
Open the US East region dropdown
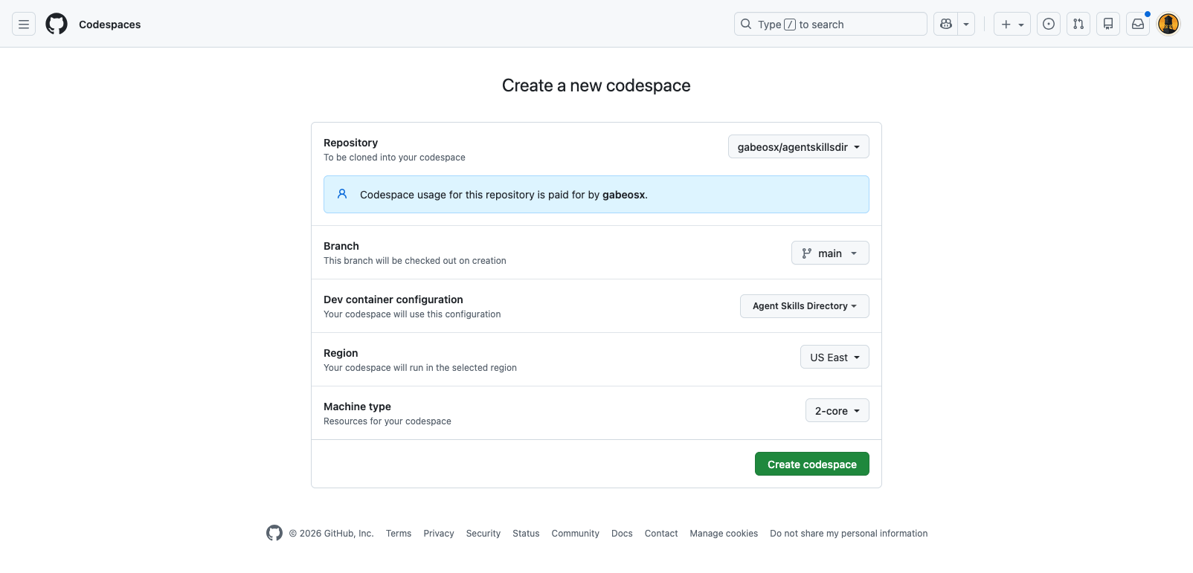[835, 357]
